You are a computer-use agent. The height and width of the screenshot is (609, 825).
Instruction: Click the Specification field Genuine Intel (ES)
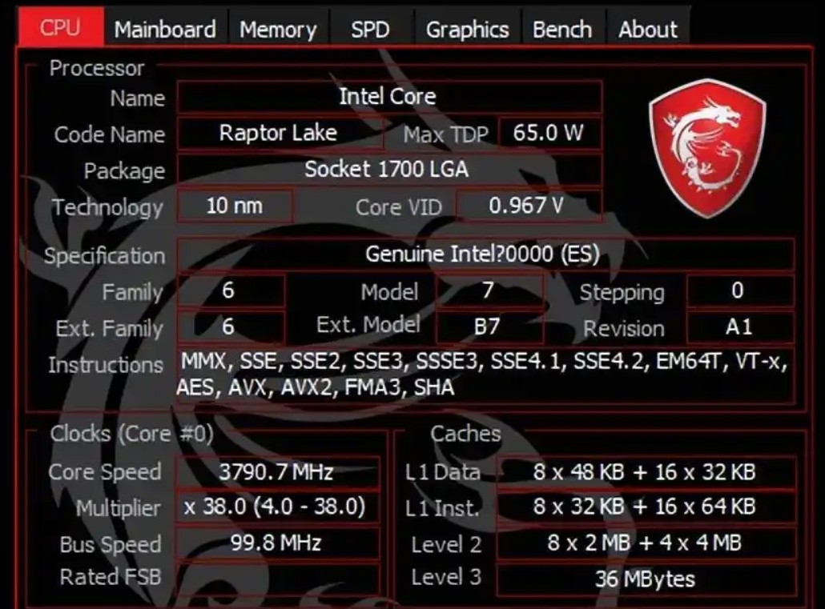(485, 254)
